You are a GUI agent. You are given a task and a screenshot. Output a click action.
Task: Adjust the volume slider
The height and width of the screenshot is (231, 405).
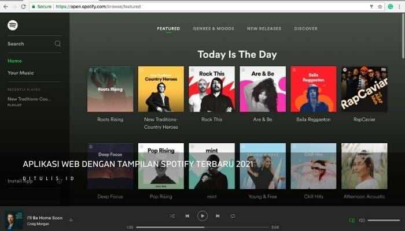pyautogui.click(x=384, y=221)
